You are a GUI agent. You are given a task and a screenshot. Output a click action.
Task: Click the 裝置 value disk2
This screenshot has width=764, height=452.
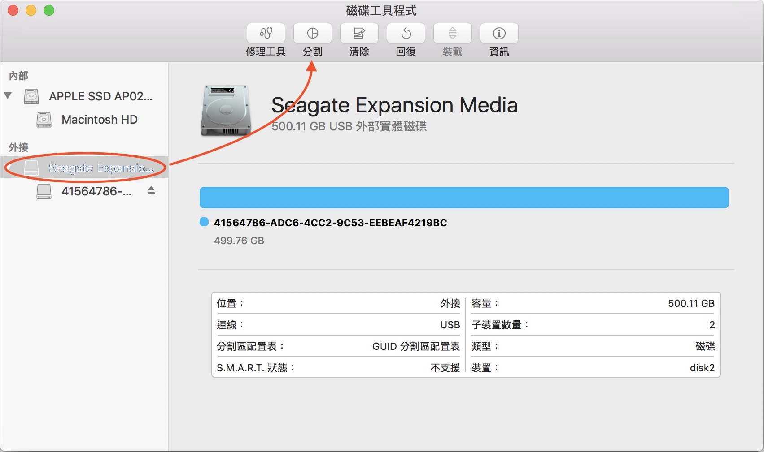(702, 368)
